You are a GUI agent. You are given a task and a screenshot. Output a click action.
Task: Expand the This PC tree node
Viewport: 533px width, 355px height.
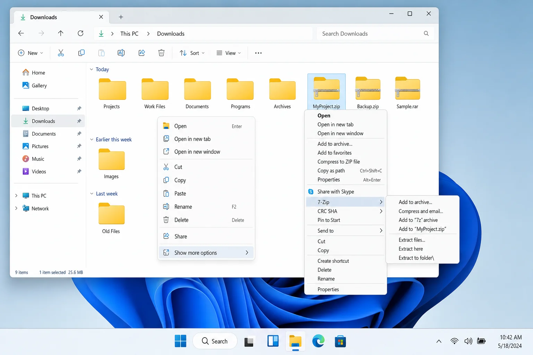click(16, 196)
